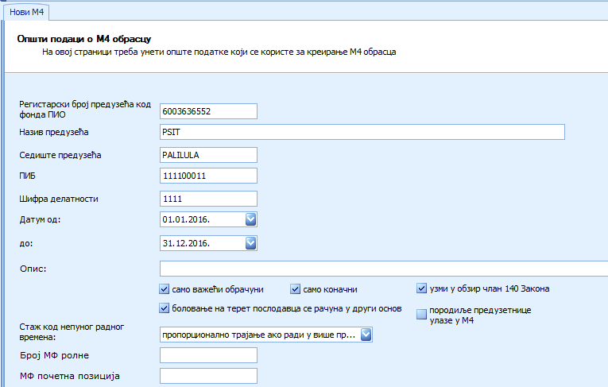608x387 pixels.
Task: Disable узми у обзир члан 140 Закона
Action: point(422,289)
